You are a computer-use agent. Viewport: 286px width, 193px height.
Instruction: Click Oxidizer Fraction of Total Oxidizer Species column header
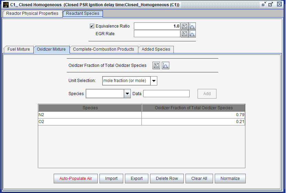tap(193, 108)
